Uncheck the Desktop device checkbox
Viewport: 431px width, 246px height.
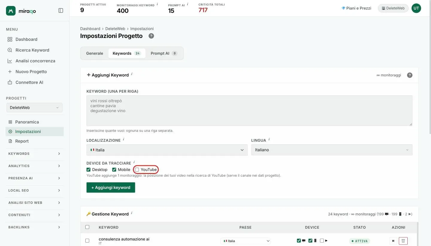[x=88, y=169]
